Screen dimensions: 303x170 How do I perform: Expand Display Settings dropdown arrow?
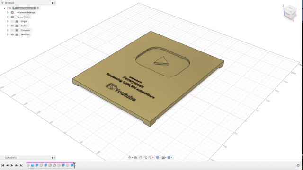pos(160,157)
